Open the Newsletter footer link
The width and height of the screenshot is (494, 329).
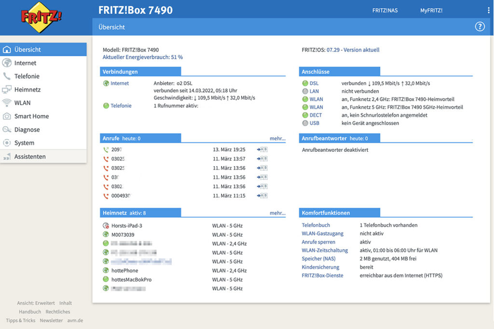click(x=51, y=320)
